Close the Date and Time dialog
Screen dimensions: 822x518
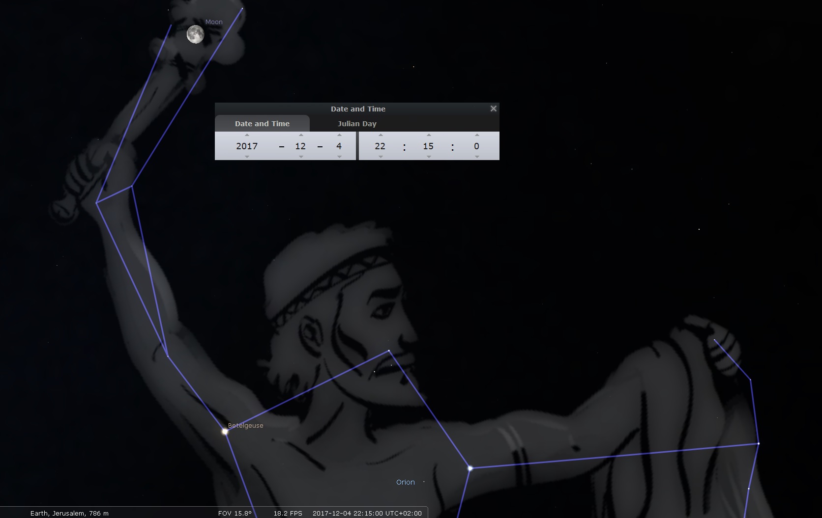494,109
